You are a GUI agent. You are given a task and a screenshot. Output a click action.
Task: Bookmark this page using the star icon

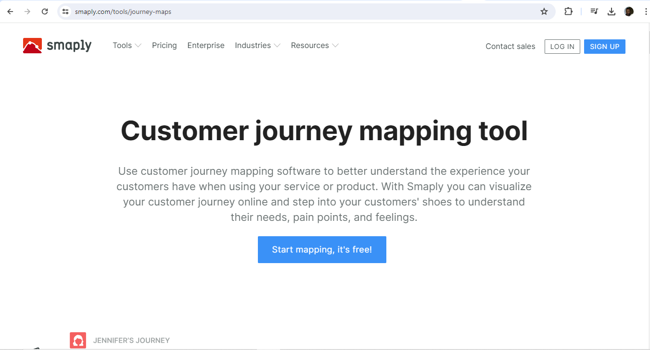544,11
